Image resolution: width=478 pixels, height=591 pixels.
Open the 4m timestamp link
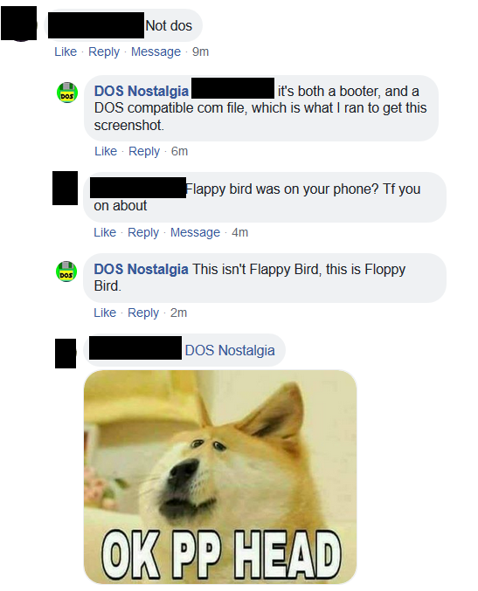click(240, 232)
